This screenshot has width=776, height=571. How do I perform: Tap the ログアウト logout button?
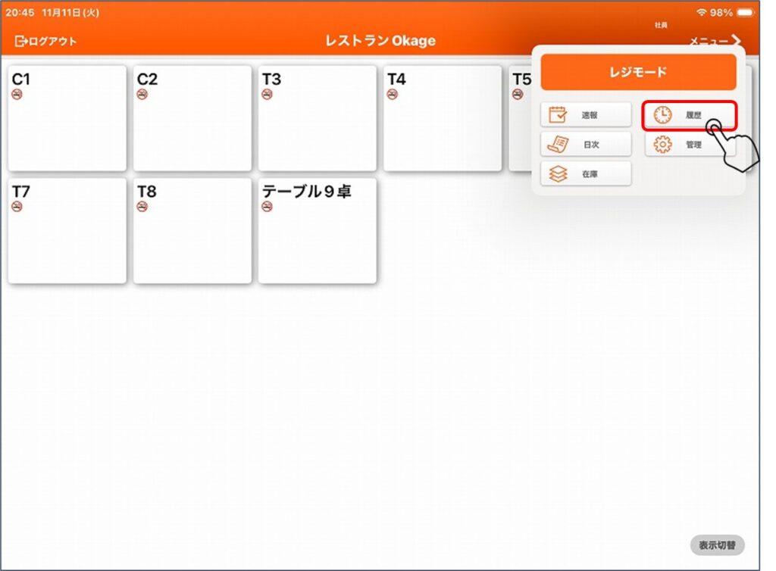point(46,41)
